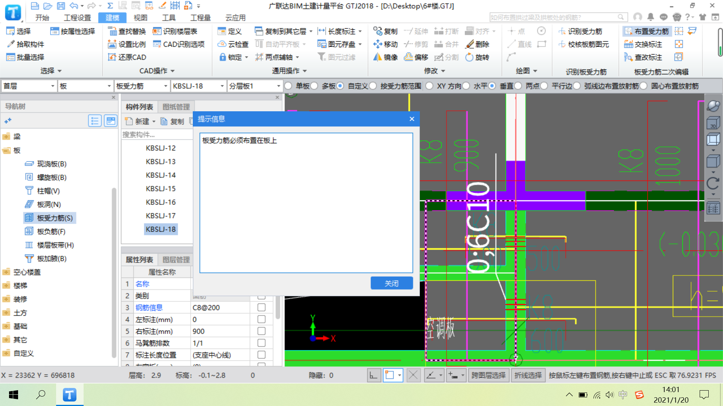Image resolution: width=723 pixels, height=406 pixels.
Task: Select the 多板 radio option
Action: pos(314,86)
